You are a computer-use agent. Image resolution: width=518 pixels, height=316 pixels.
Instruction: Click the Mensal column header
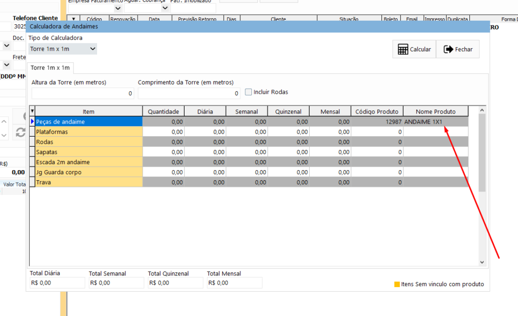(330, 111)
